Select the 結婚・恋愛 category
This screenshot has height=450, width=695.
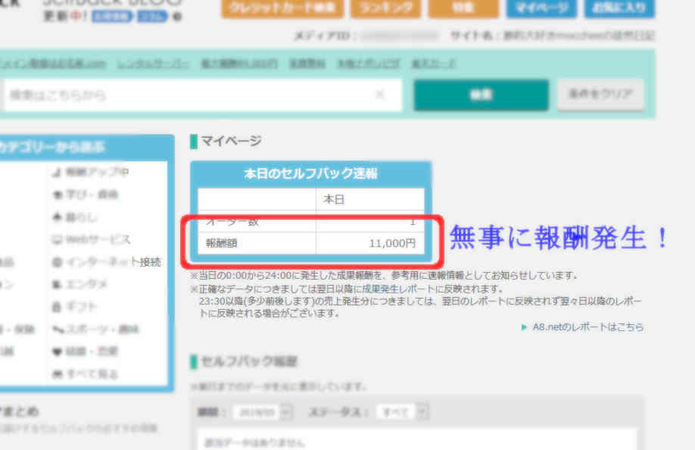[x=85, y=352]
